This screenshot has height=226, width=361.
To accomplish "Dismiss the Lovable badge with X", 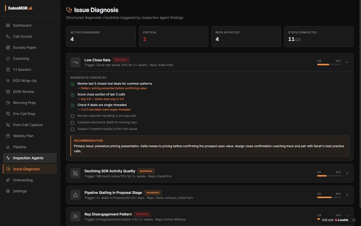I will coord(354,220).
